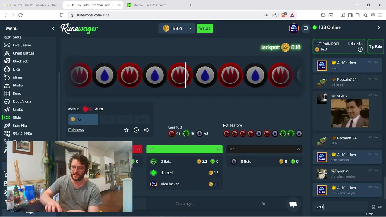This screenshot has height=217, width=386.
Task: Open Brave Shields lion icon
Action: click(283, 15)
